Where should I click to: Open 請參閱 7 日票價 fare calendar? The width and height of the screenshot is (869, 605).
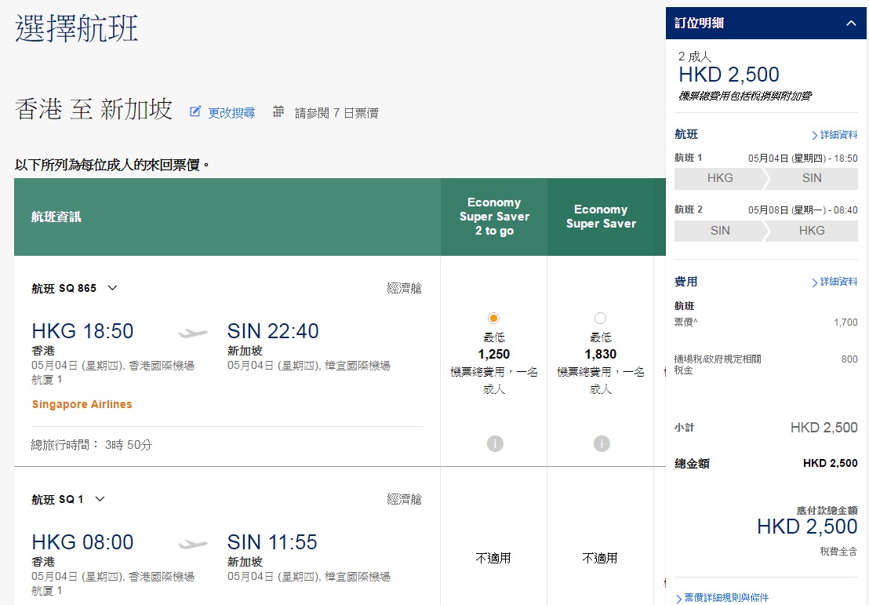336,113
